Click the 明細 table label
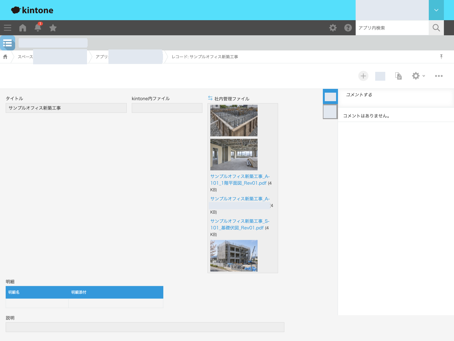The image size is (454, 341). tap(10, 282)
